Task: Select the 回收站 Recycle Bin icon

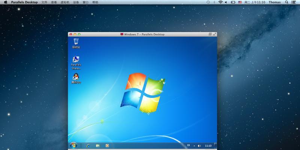Action: pos(76,43)
